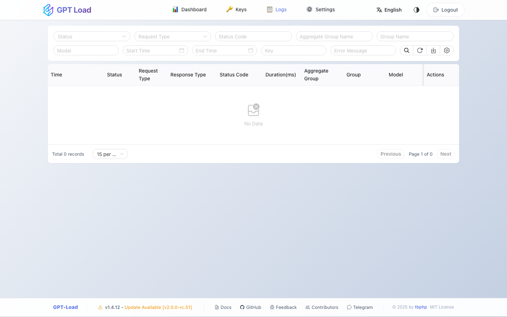Open calendar icon in End Time field
The height and width of the screenshot is (317, 507).
click(251, 50)
